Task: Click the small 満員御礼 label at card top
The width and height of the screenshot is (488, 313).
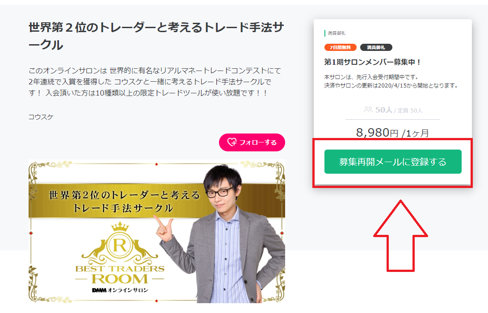Action: click(x=336, y=33)
